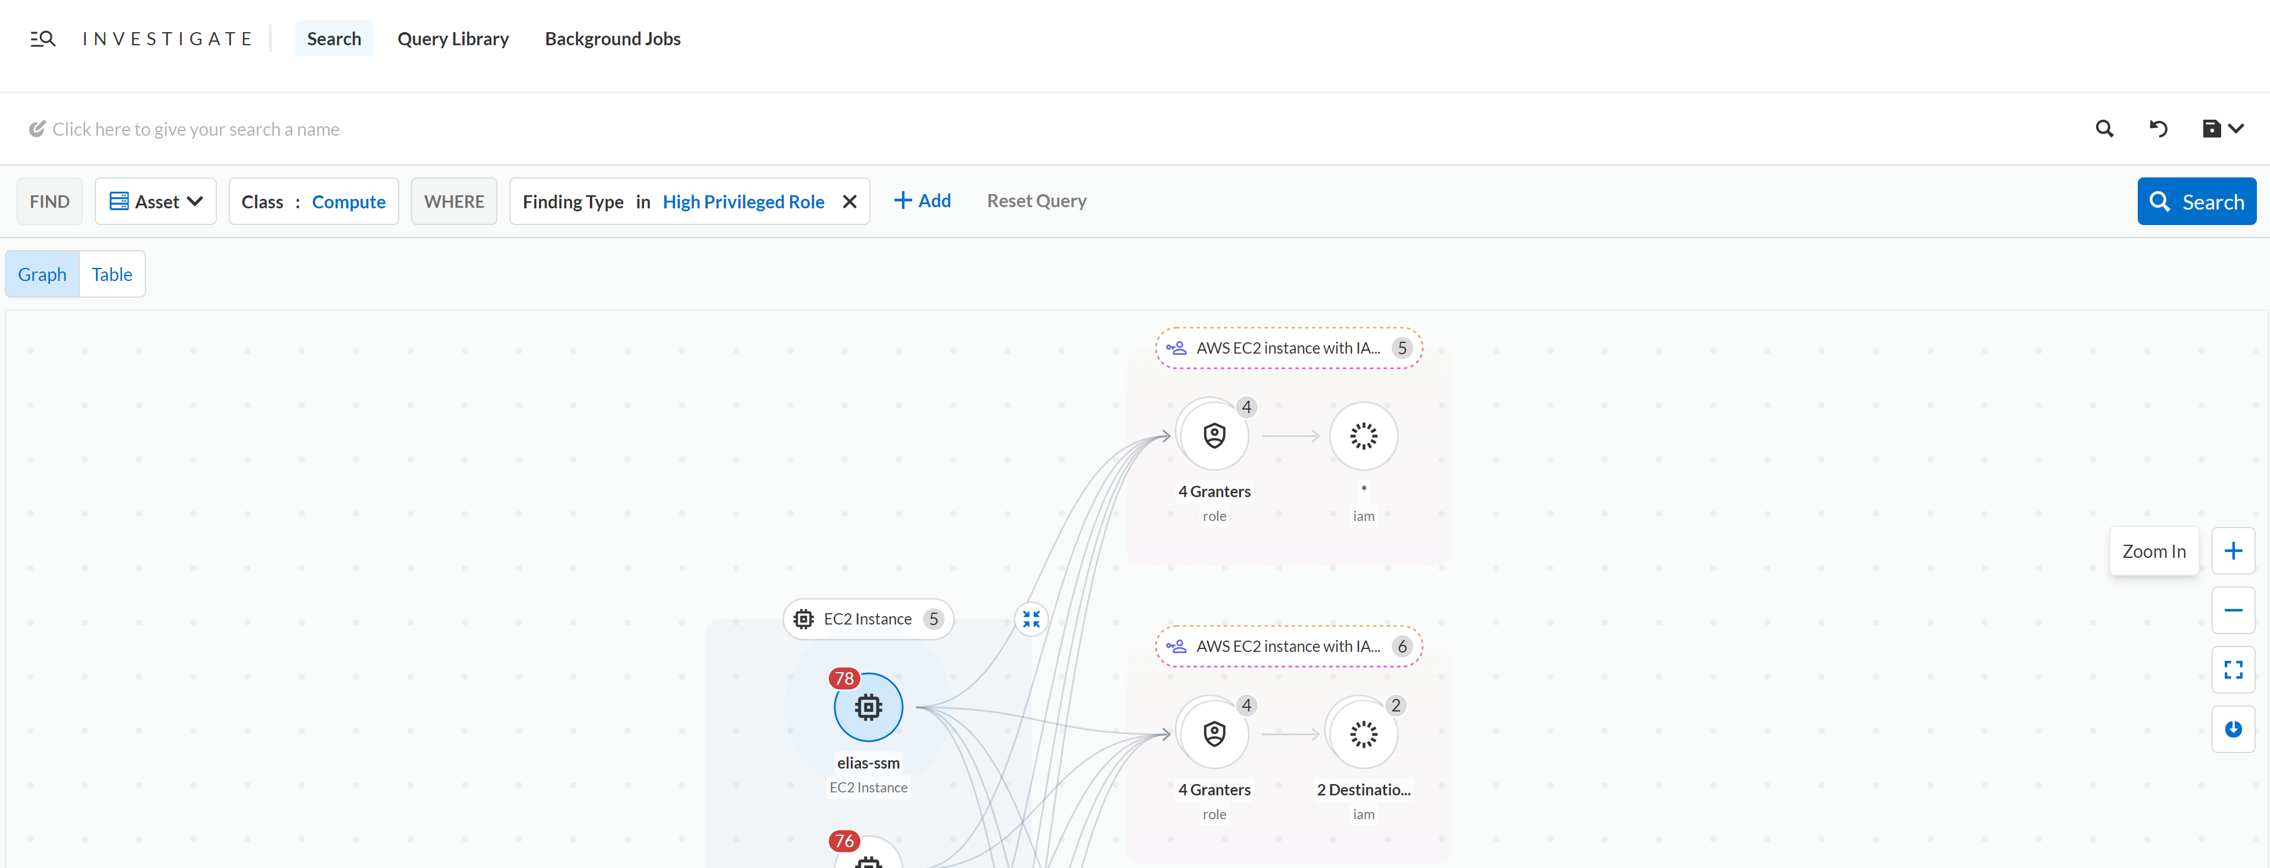Select the elias-ssm EC2 instance node
2270x868 pixels.
(x=869, y=707)
